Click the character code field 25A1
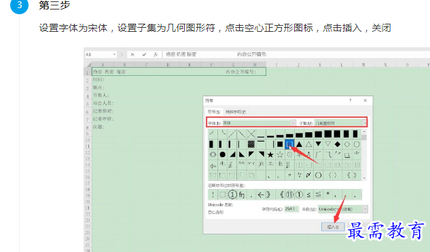430x252 pixels. 291,209
